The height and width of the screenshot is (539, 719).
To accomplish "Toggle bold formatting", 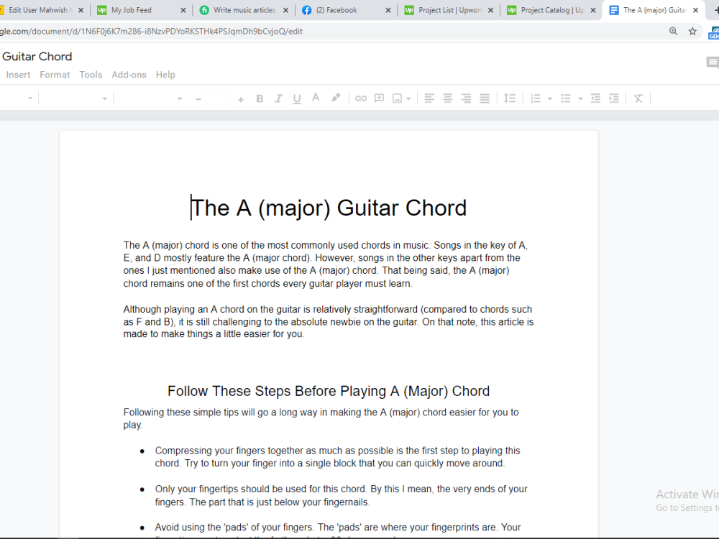I will (x=260, y=98).
